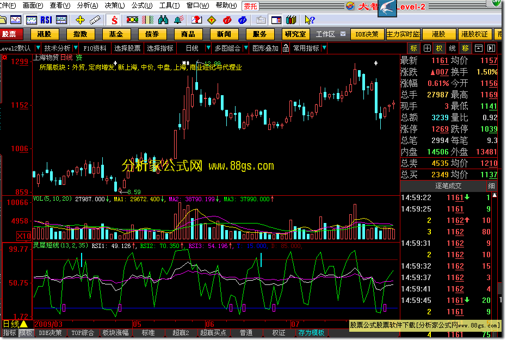
Task: Click the chart icon right of RSI
Action: click(x=61, y=20)
